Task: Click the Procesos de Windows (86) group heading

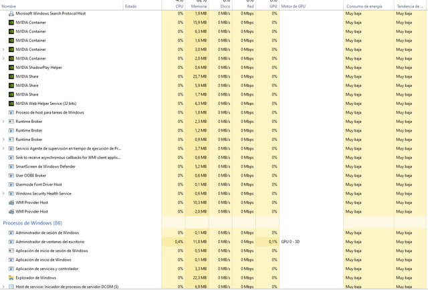Action: pos(33,223)
